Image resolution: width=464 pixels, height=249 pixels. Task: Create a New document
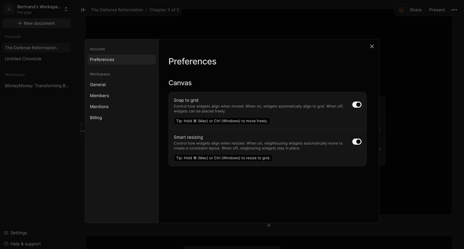tap(37, 23)
